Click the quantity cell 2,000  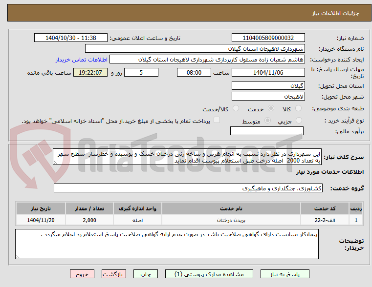point(89,220)
